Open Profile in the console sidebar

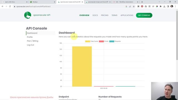(x=30, y=37)
